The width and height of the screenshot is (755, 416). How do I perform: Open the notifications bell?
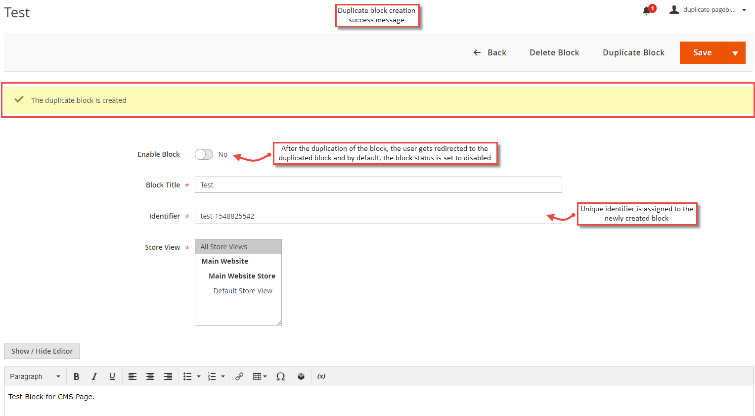647,9
